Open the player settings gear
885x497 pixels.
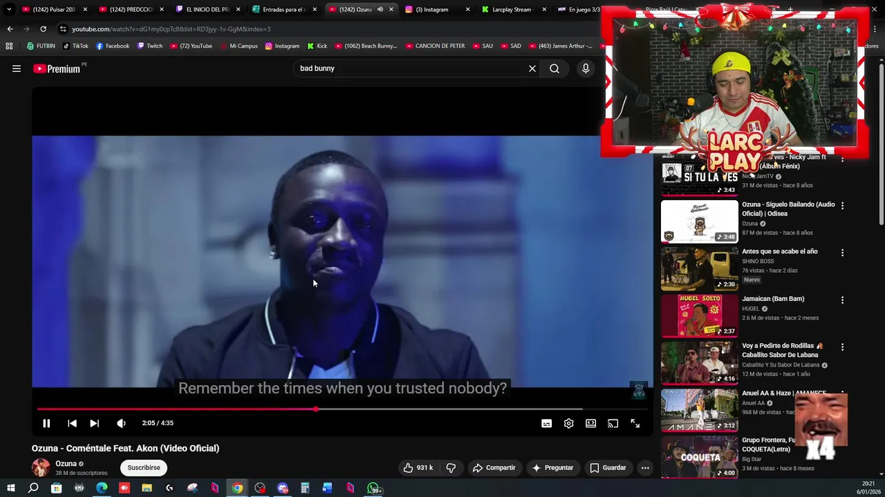coord(568,423)
